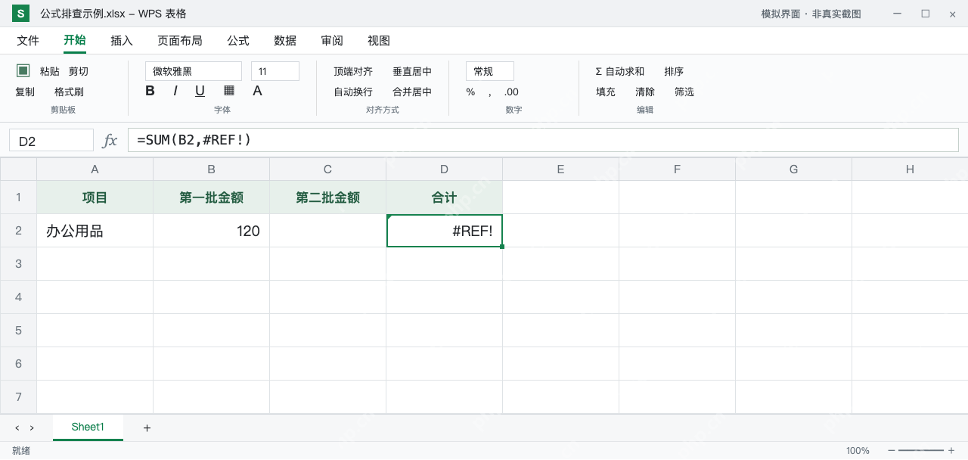Click the 筛选 filter button

tap(684, 92)
